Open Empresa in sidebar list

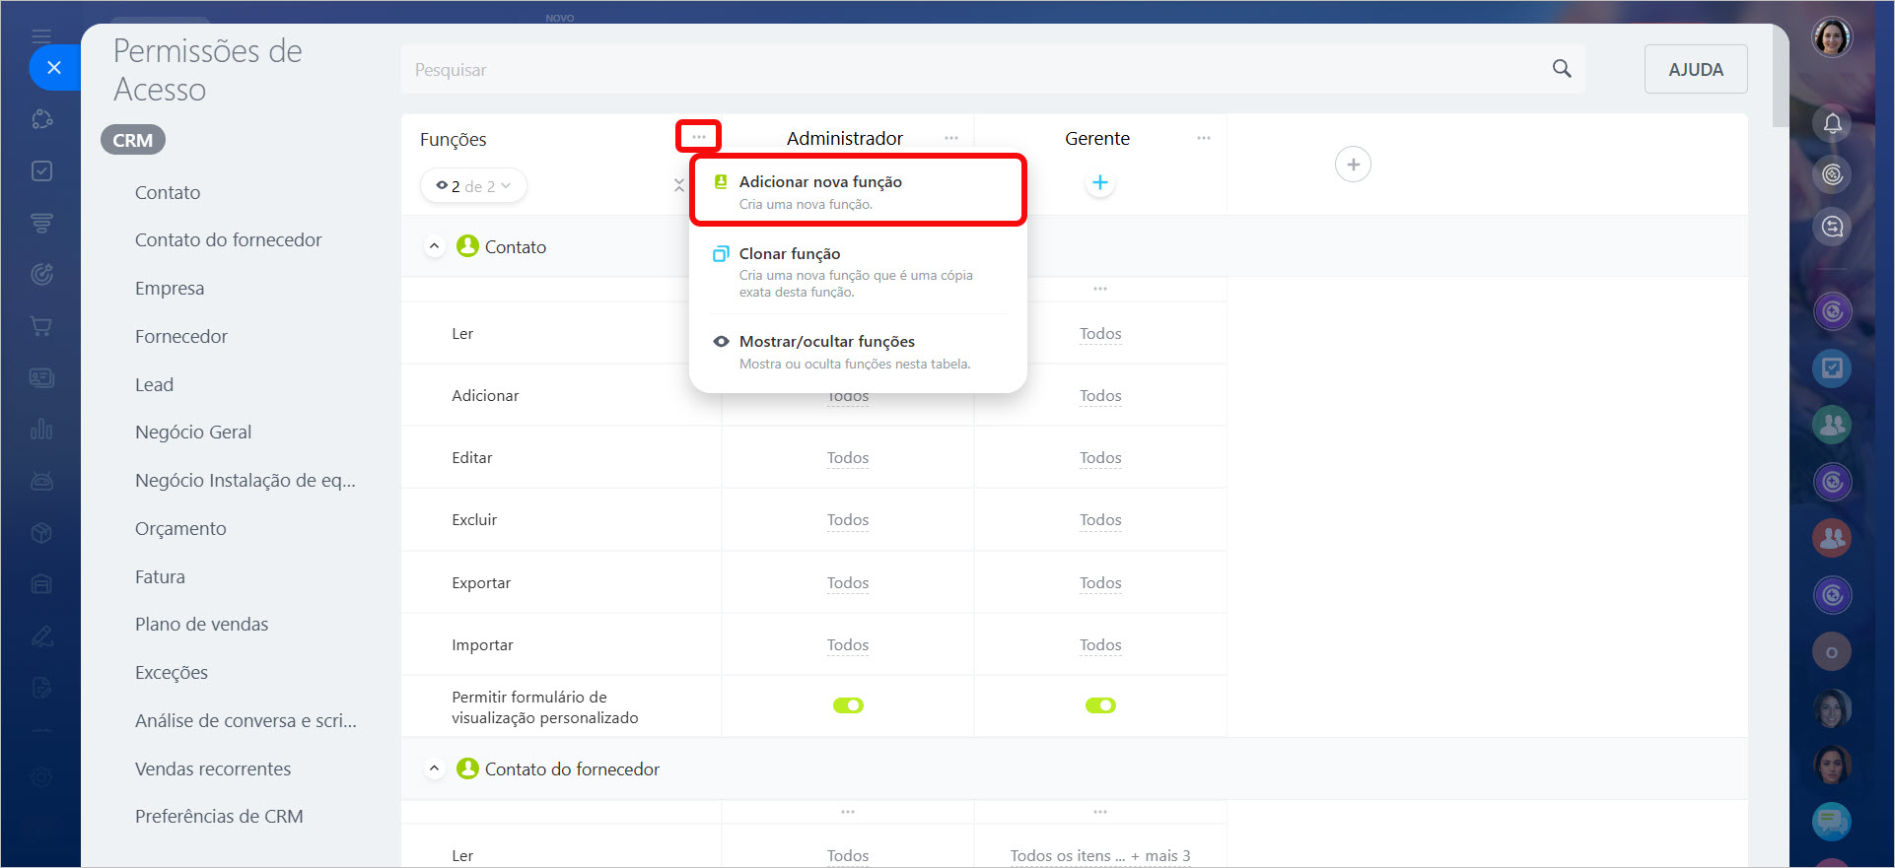170,289
